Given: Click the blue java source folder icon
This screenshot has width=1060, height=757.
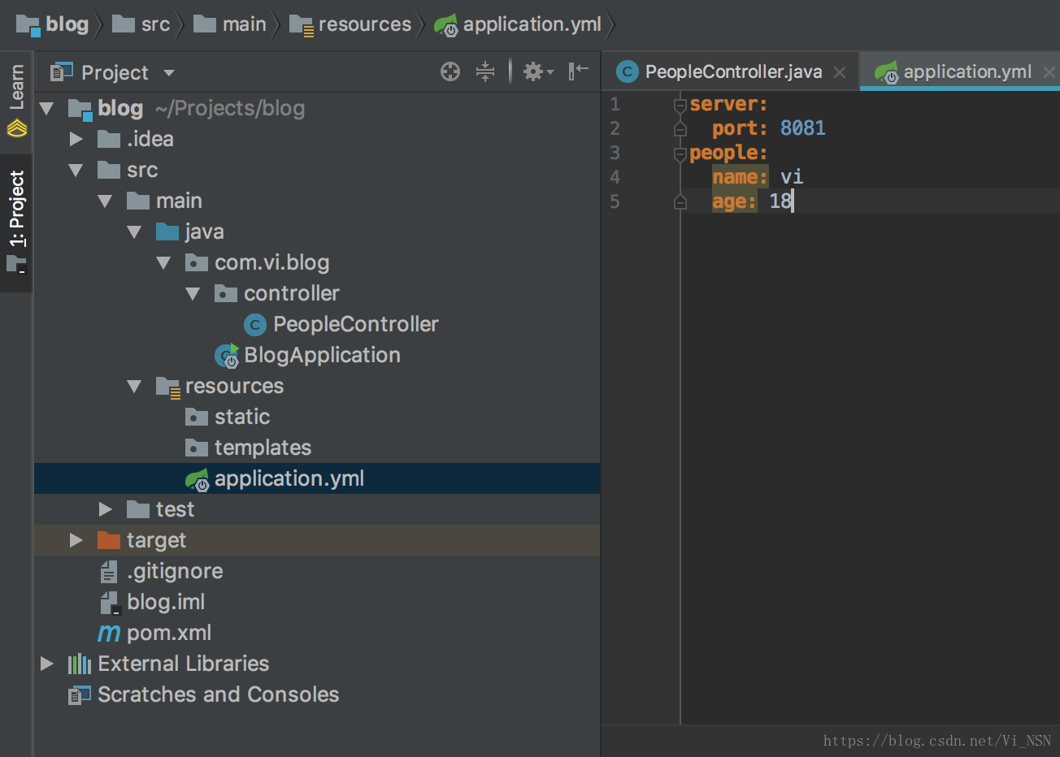Looking at the screenshot, I should pyautogui.click(x=167, y=232).
